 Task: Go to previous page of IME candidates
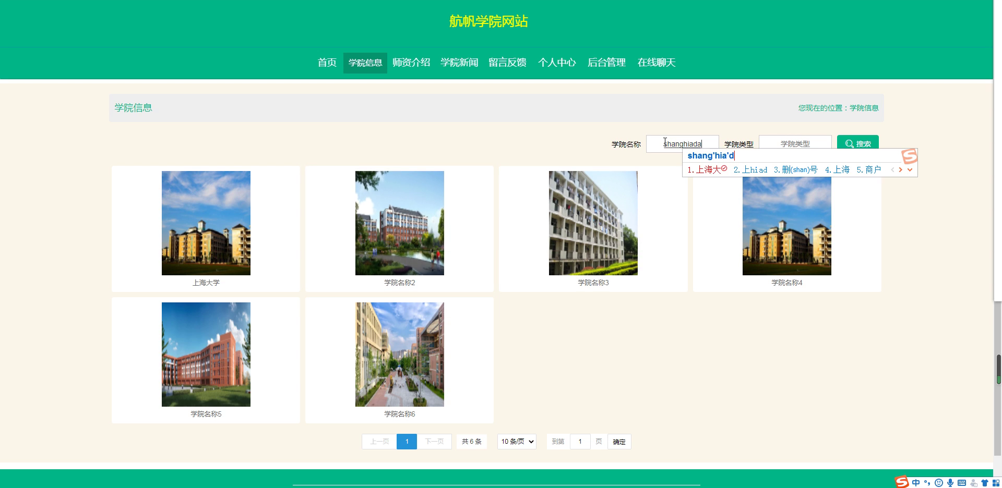892,170
